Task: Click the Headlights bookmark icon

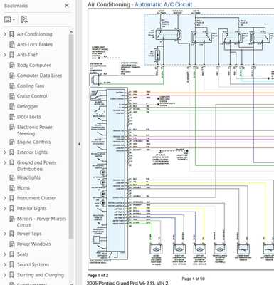Action: 11,177
